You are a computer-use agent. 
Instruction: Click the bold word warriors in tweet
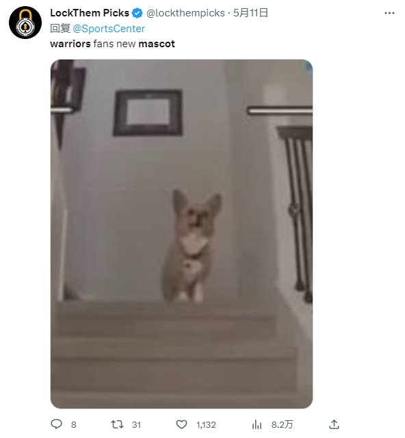tap(70, 44)
